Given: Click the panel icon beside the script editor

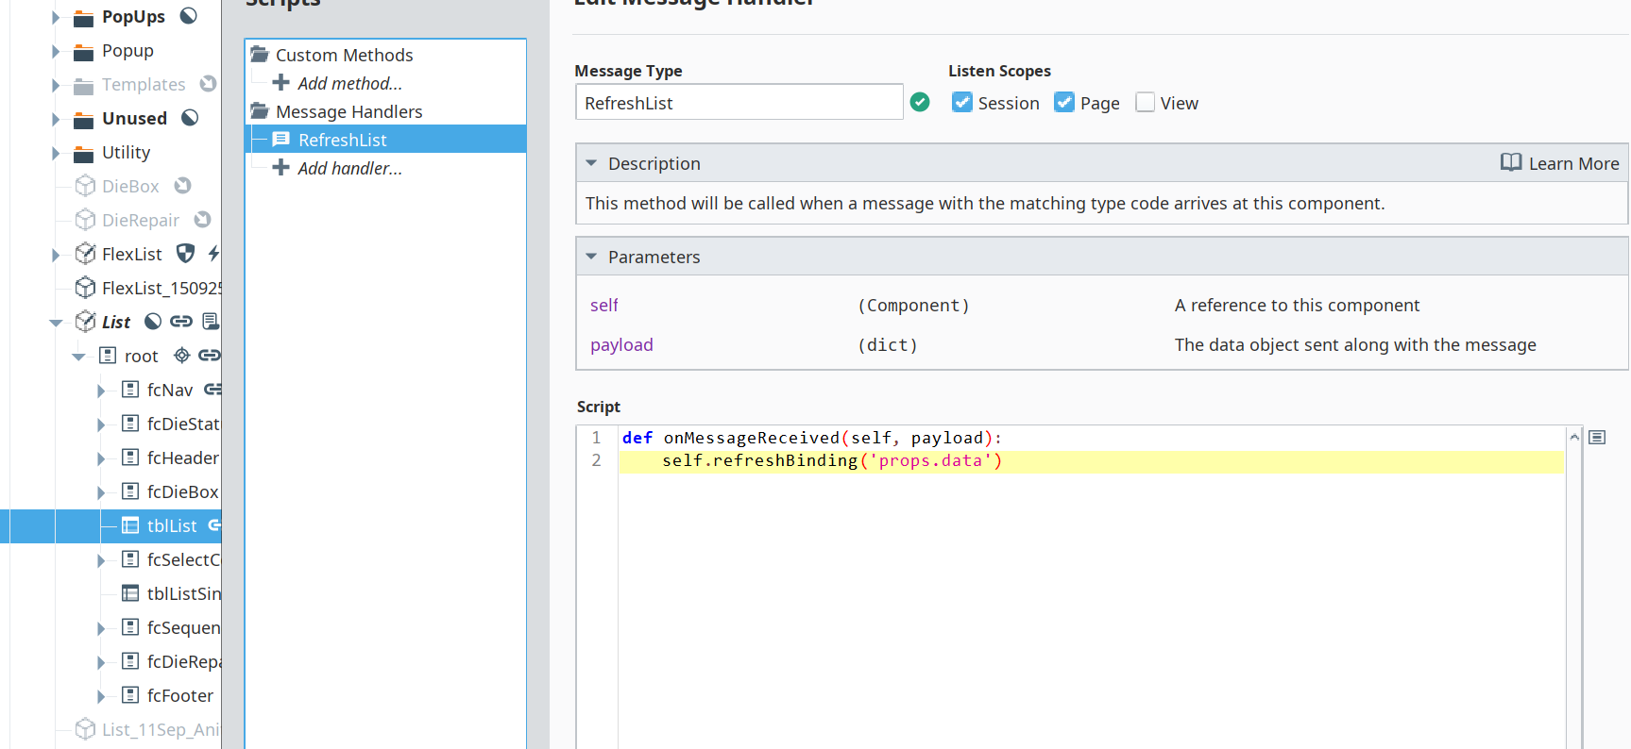Looking at the screenshot, I should (1597, 438).
